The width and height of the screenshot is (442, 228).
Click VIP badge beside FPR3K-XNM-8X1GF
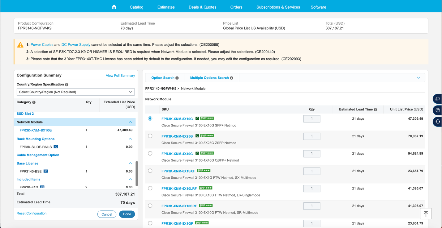(x=202, y=223)
